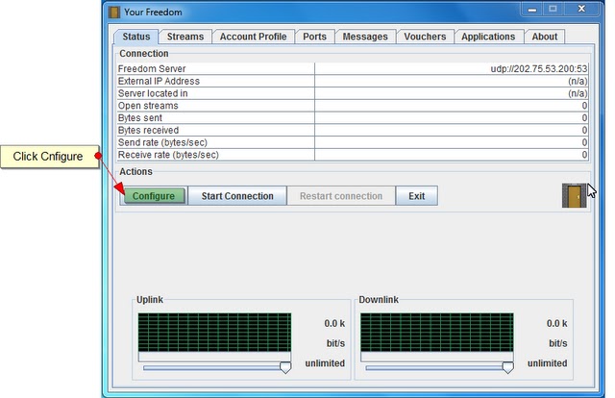Select the Receive rate (bytes/sec) row
Screen dimensions: 615x398
(x=353, y=155)
